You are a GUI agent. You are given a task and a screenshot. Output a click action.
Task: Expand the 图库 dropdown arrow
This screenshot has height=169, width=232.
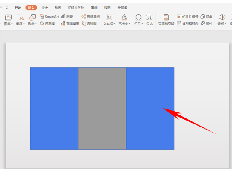pos(12,24)
